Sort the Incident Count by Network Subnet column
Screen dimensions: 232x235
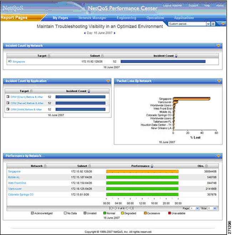pyautogui.click(x=102, y=56)
